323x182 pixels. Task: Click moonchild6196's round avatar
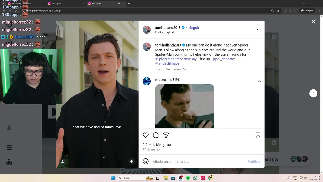pyautogui.click(x=147, y=81)
